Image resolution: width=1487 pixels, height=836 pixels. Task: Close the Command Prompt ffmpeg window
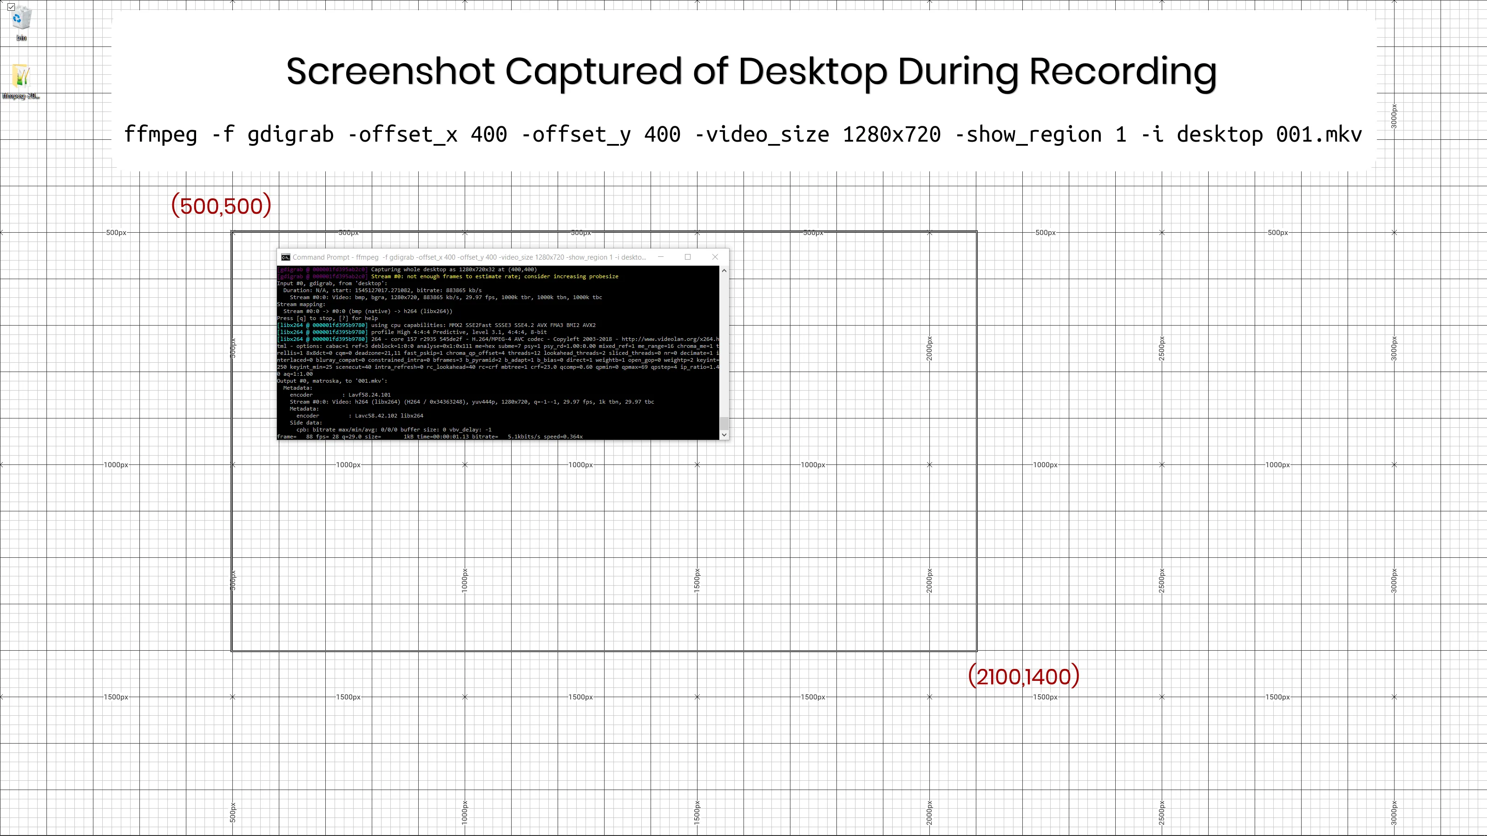coord(715,257)
